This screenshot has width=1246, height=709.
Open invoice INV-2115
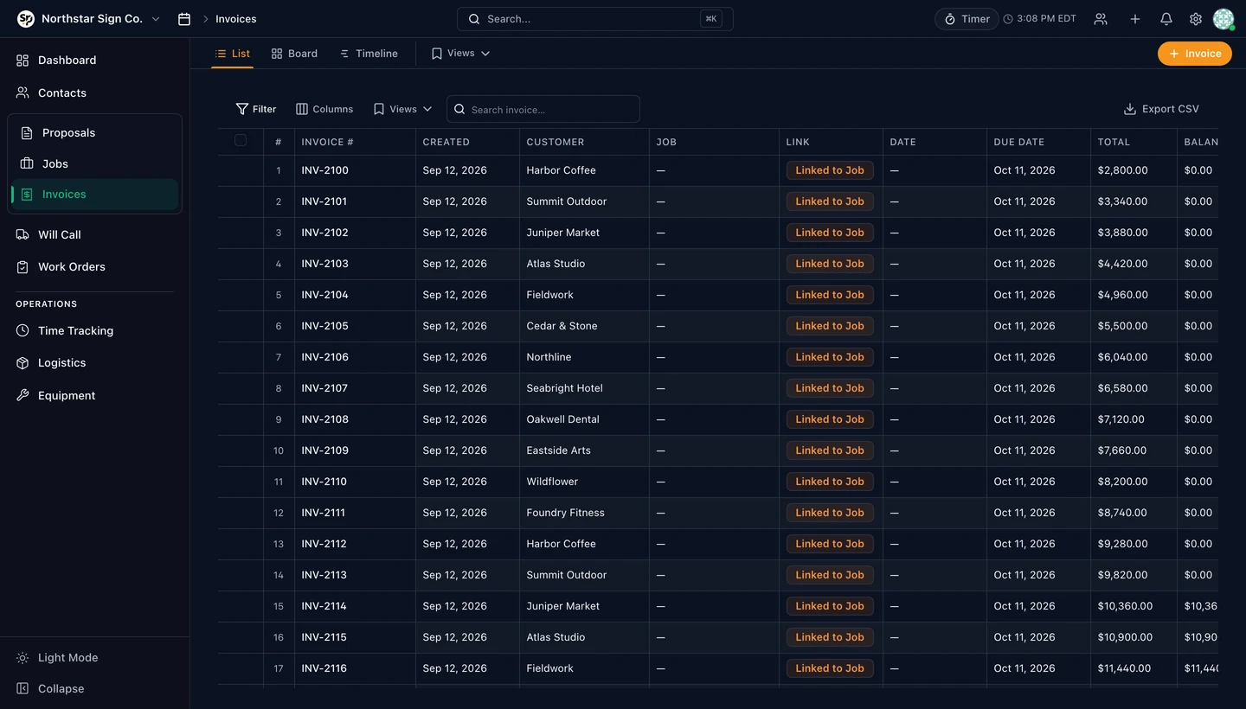(x=324, y=637)
